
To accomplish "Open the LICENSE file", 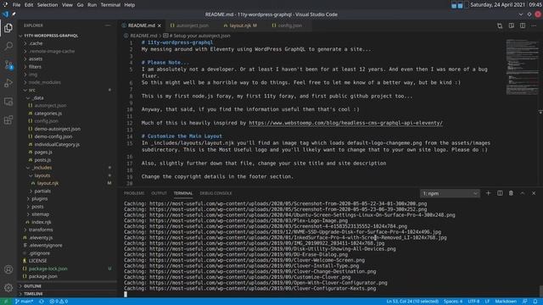I will tap(37, 261).
